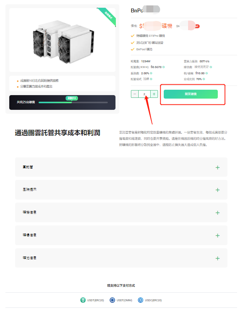Image resolution: width=246 pixels, height=314 pixels.
Task: Expand the 風險提示 section
Action: [x=121, y=189]
